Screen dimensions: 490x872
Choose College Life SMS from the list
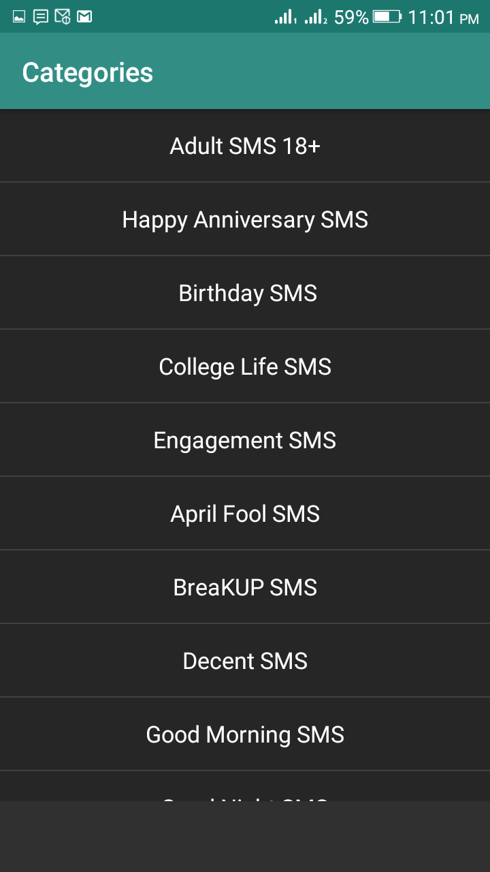[x=245, y=367]
